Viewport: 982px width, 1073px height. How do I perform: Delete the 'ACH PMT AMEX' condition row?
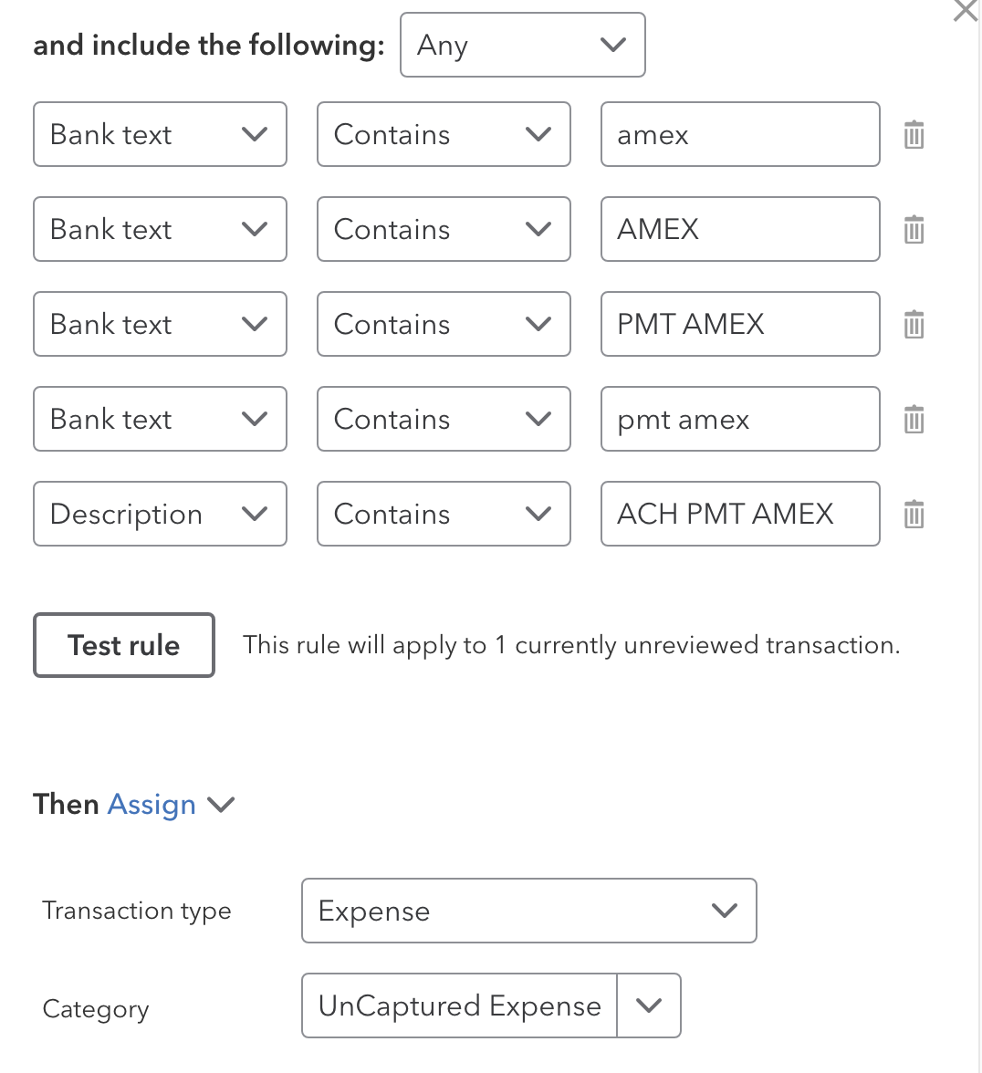914,515
